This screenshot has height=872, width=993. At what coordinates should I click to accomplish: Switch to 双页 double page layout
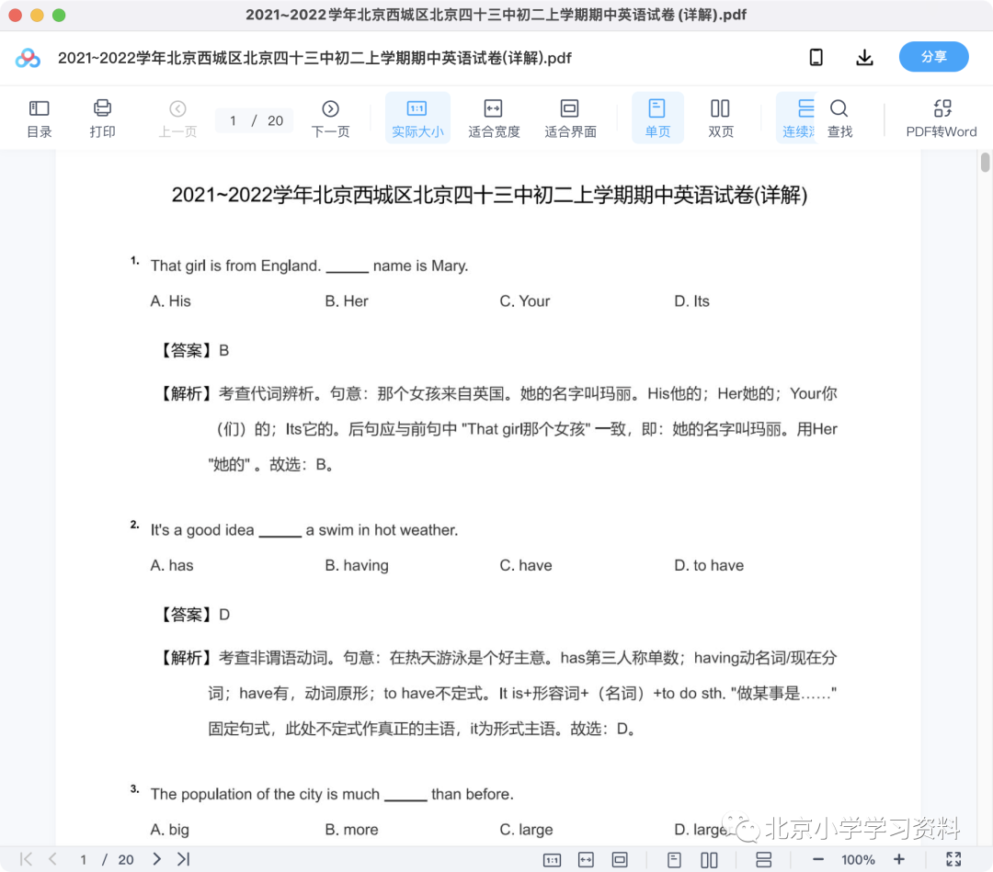720,119
